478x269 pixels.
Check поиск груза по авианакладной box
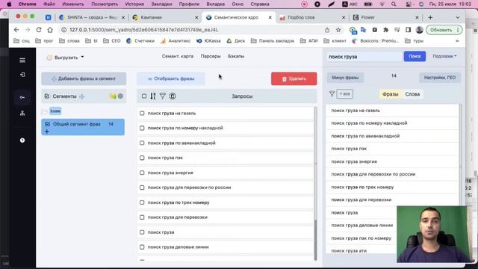tap(142, 143)
